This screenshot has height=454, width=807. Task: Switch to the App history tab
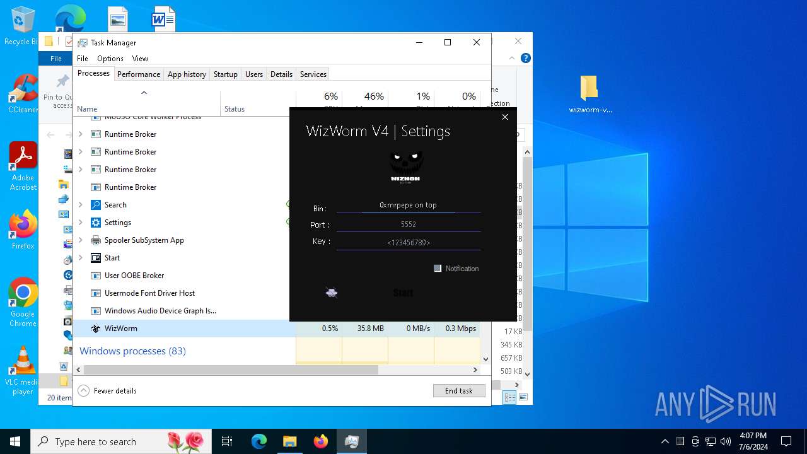(187, 74)
